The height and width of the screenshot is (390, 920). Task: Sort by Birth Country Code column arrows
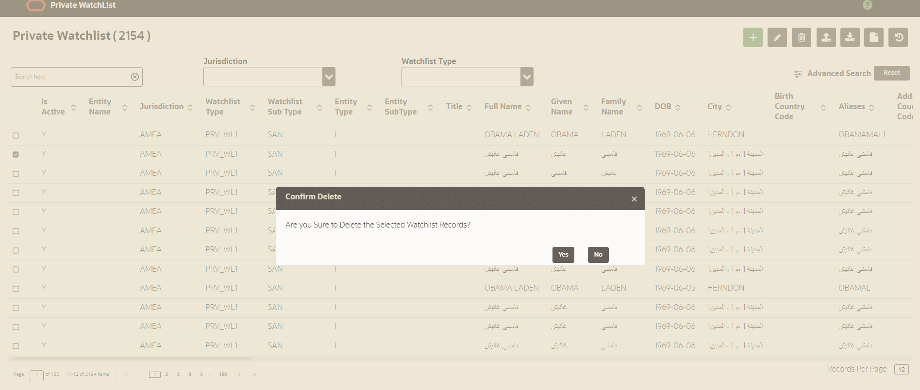823,107
